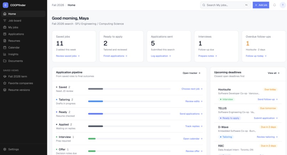287x155 pixels.
Task: Click the Interview status tag on Hootsuite
Action: (x=226, y=100)
